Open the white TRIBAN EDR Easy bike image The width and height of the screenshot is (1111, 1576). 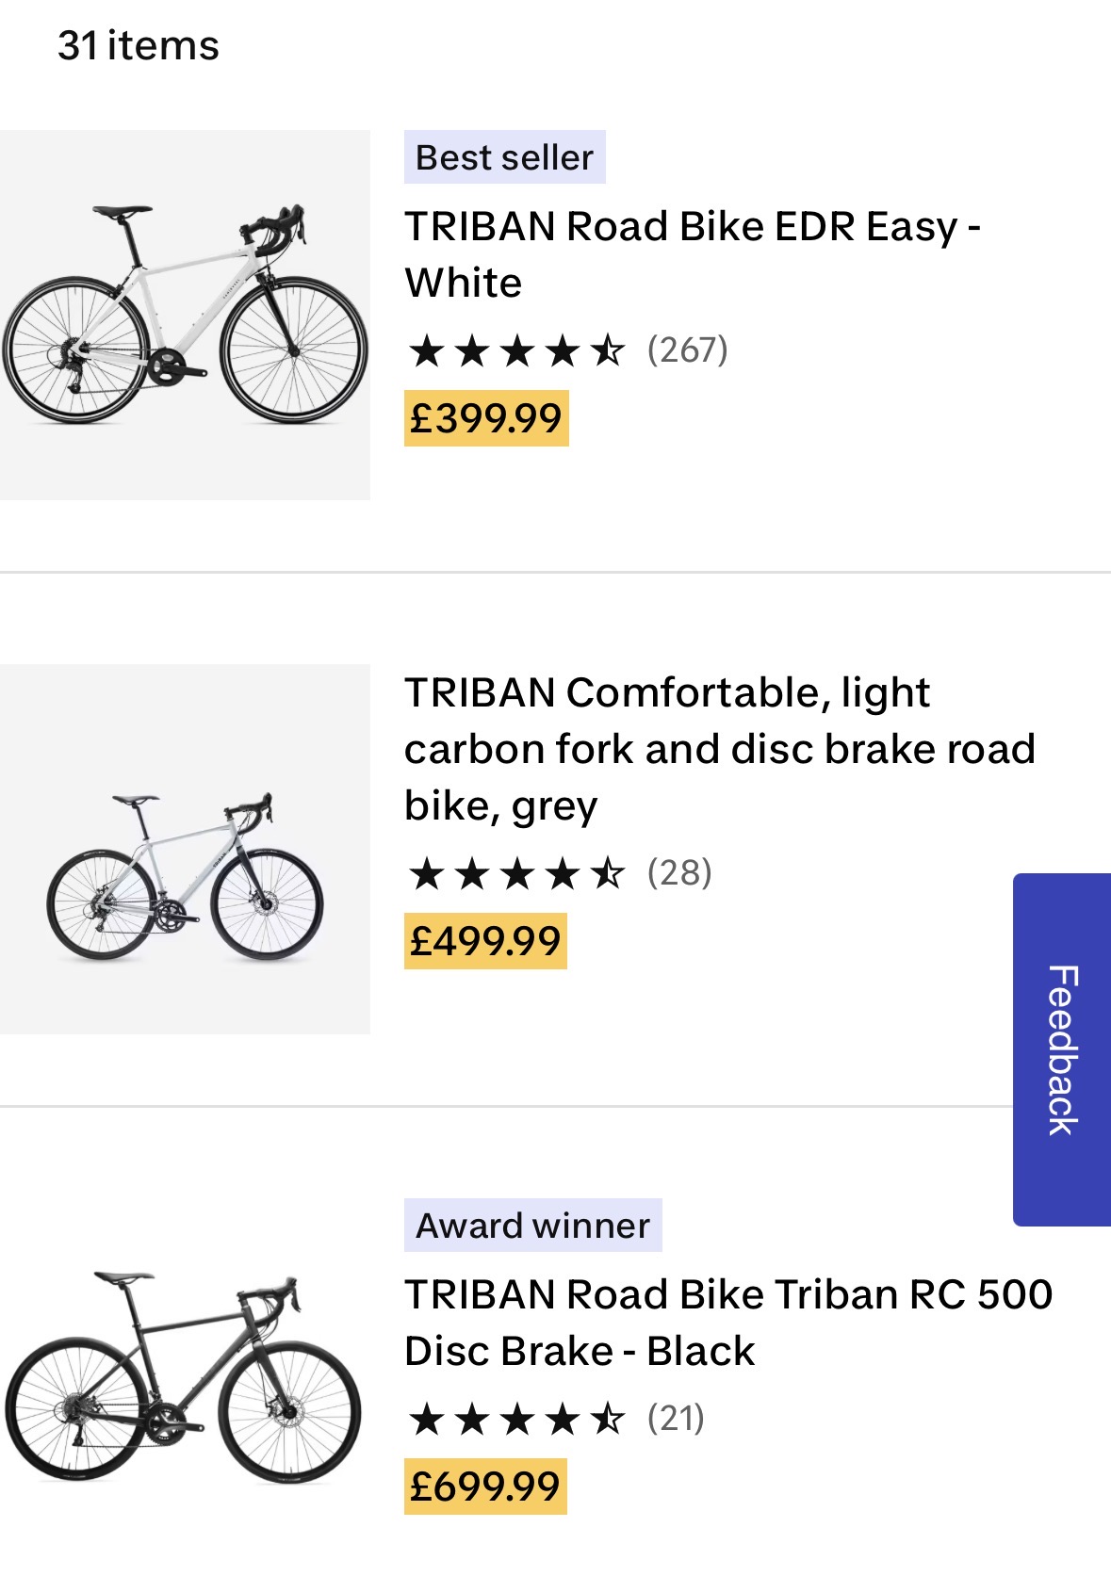185,315
